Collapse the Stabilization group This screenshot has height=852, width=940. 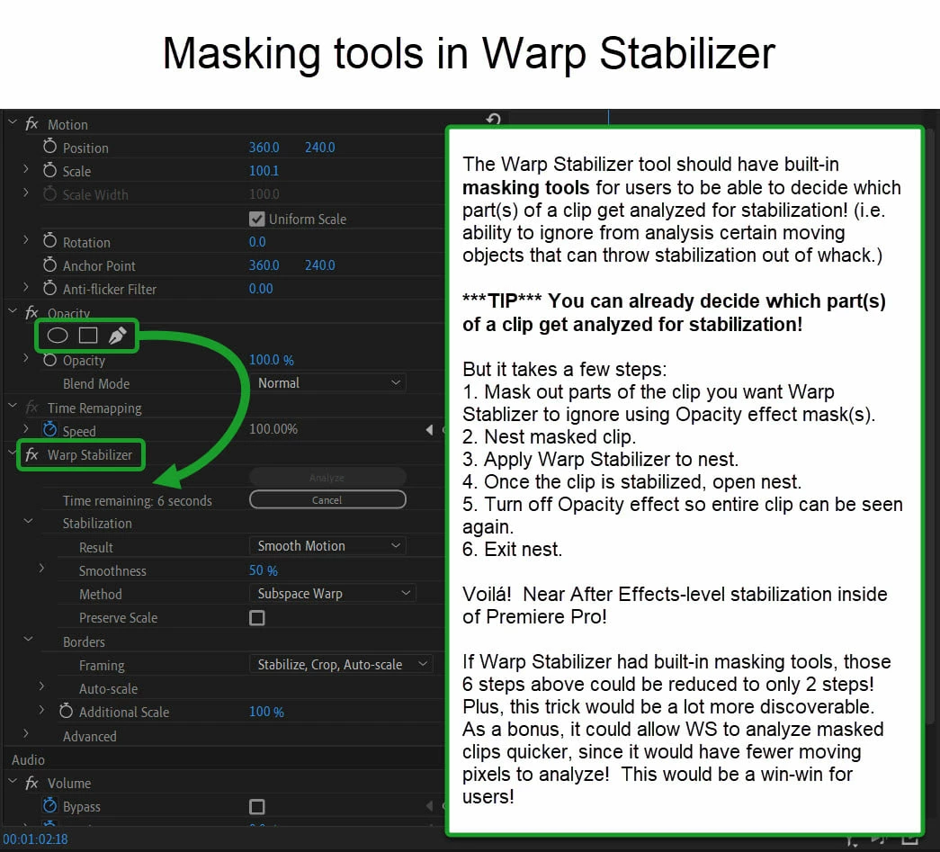pos(28,521)
